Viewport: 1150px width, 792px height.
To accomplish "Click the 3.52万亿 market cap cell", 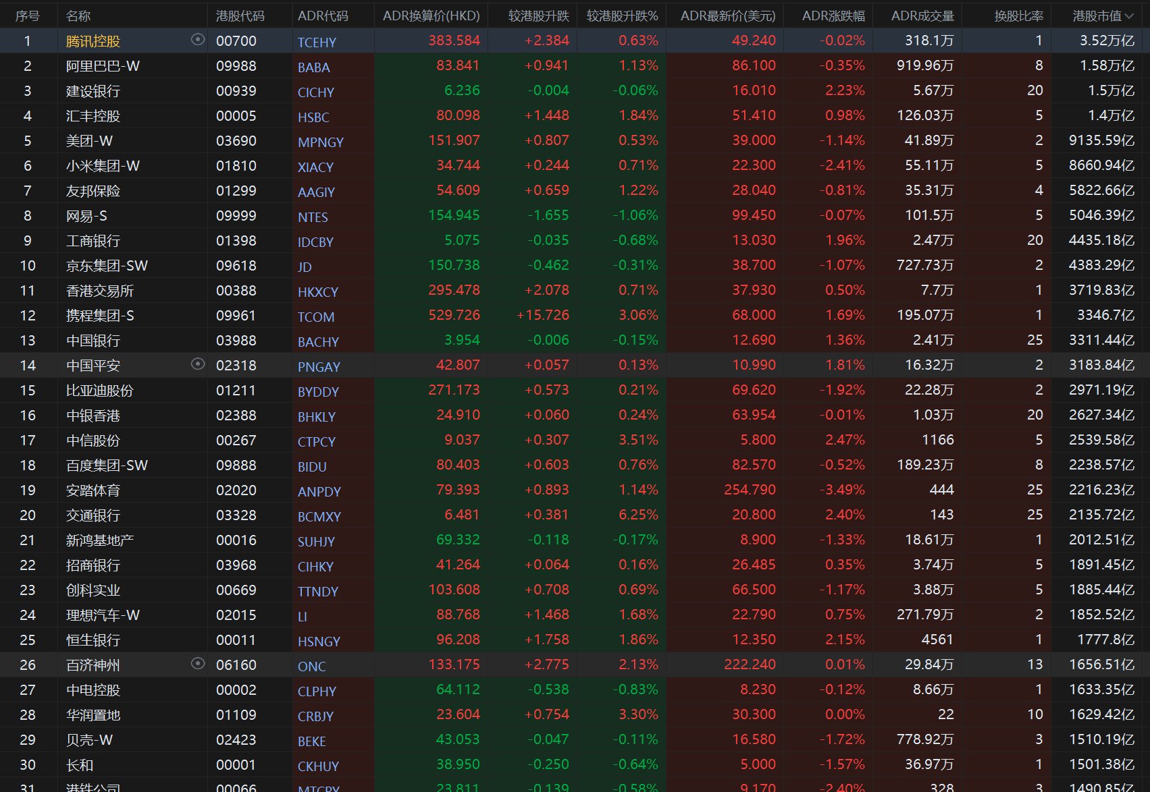I will point(1107,40).
